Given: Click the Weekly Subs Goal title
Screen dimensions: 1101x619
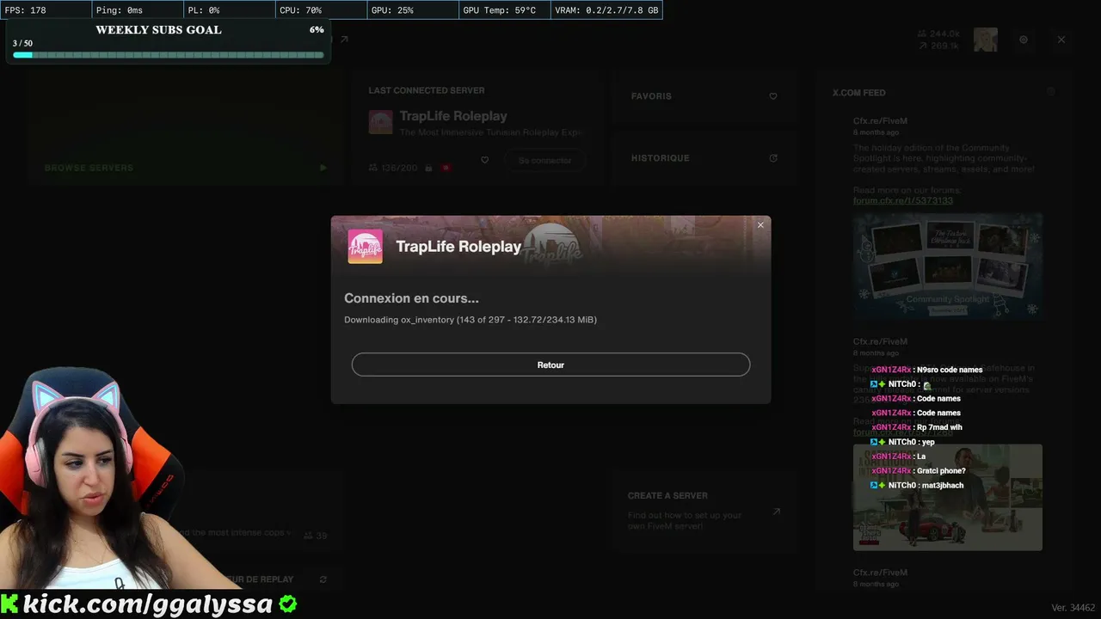Looking at the screenshot, I should pyautogui.click(x=158, y=29).
